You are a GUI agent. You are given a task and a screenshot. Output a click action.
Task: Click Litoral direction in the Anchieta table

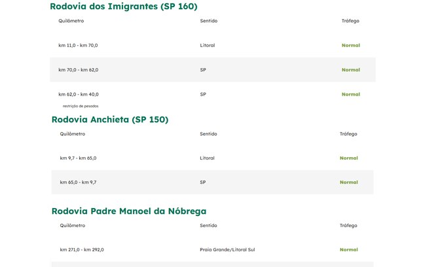[207, 158]
